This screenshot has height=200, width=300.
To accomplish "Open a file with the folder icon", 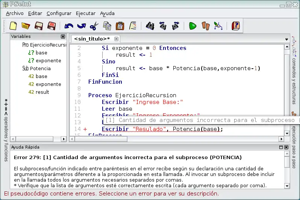I will 26,26.
